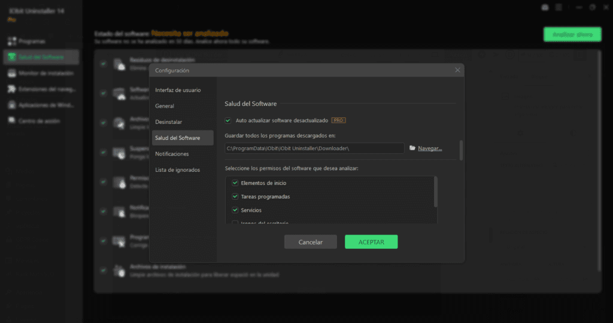This screenshot has width=613, height=323.
Task: Click the Centro de acción sidebar icon
Action: (12, 121)
